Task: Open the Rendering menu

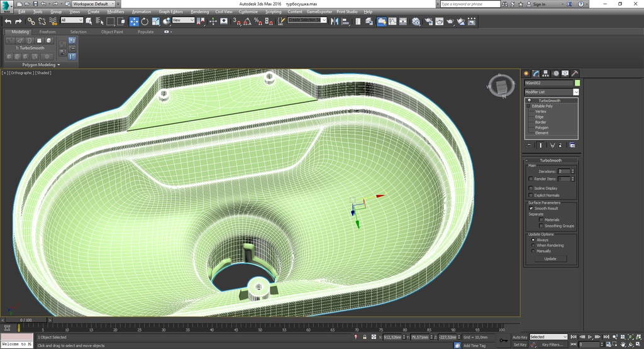Action: pos(199,11)
